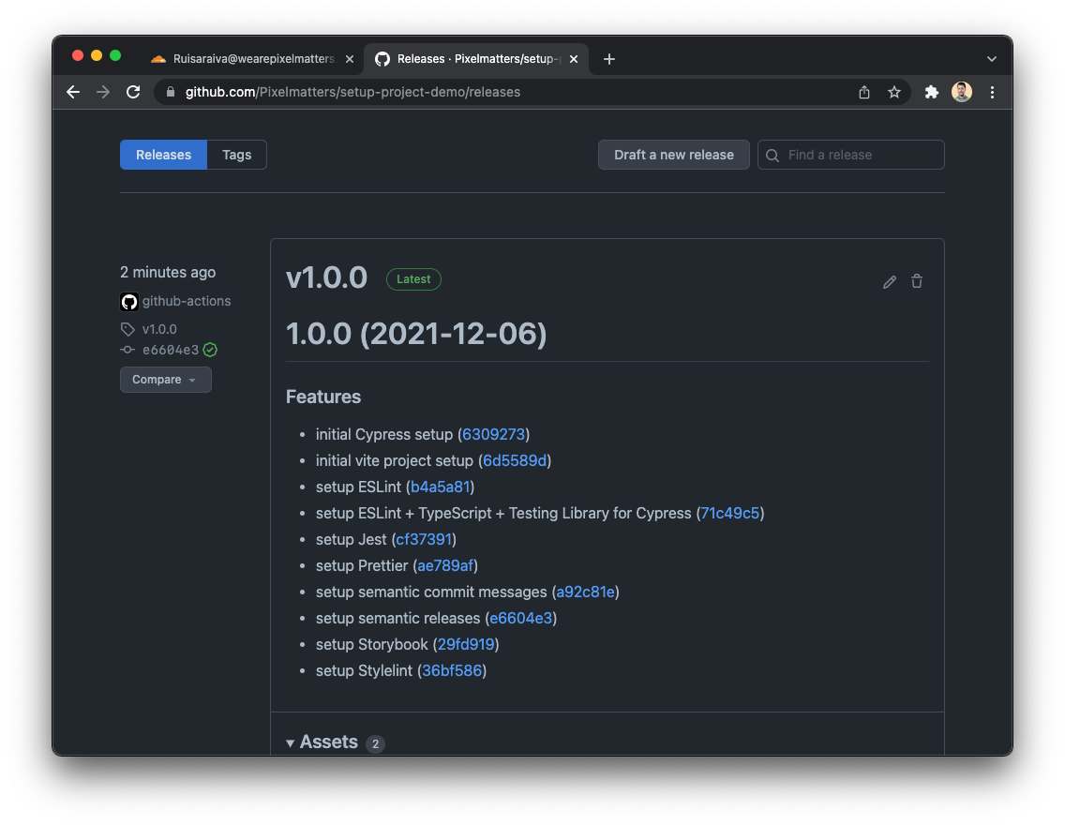Click the padlock site info icon

click(171, 93)
